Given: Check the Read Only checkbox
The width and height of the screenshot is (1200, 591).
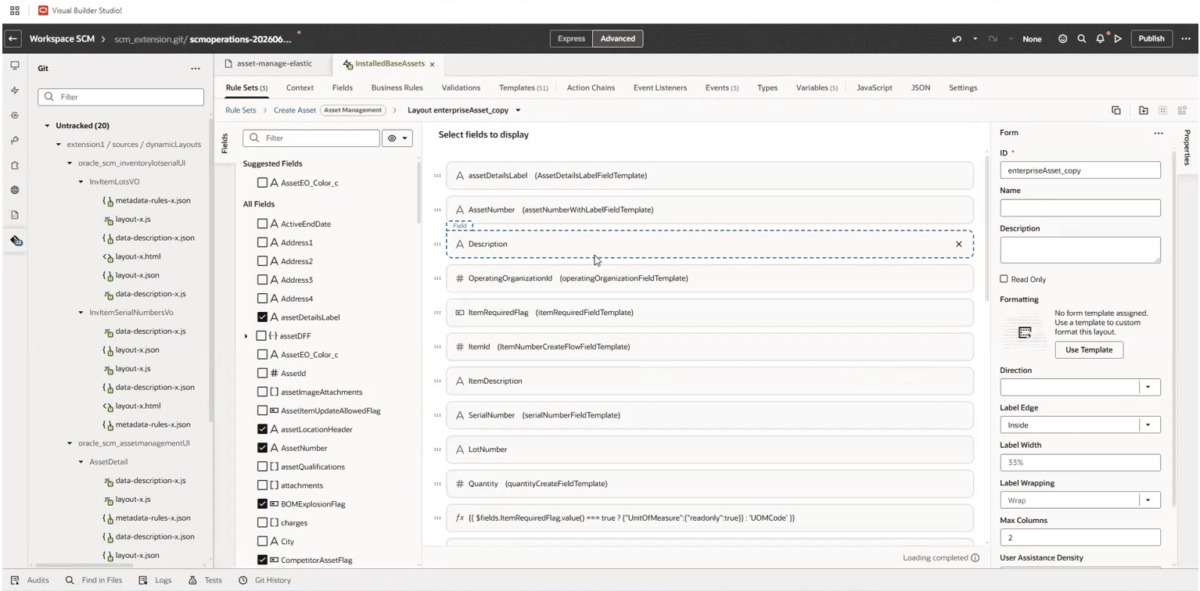Looking at the screenshot, I should (1004, 279).
